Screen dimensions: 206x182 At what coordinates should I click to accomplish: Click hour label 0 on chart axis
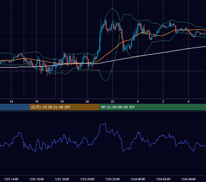coord(138,102)
